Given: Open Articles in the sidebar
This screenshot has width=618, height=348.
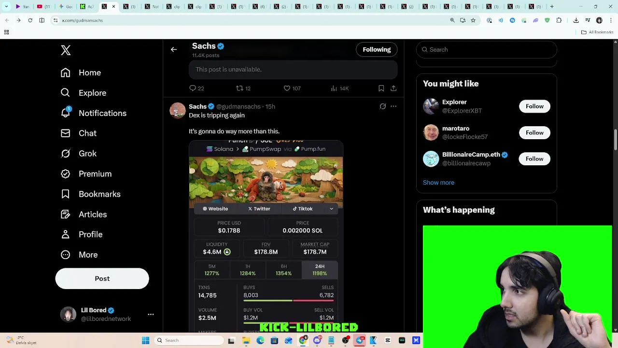Looking at the screenshot, I should click(84, 215).
